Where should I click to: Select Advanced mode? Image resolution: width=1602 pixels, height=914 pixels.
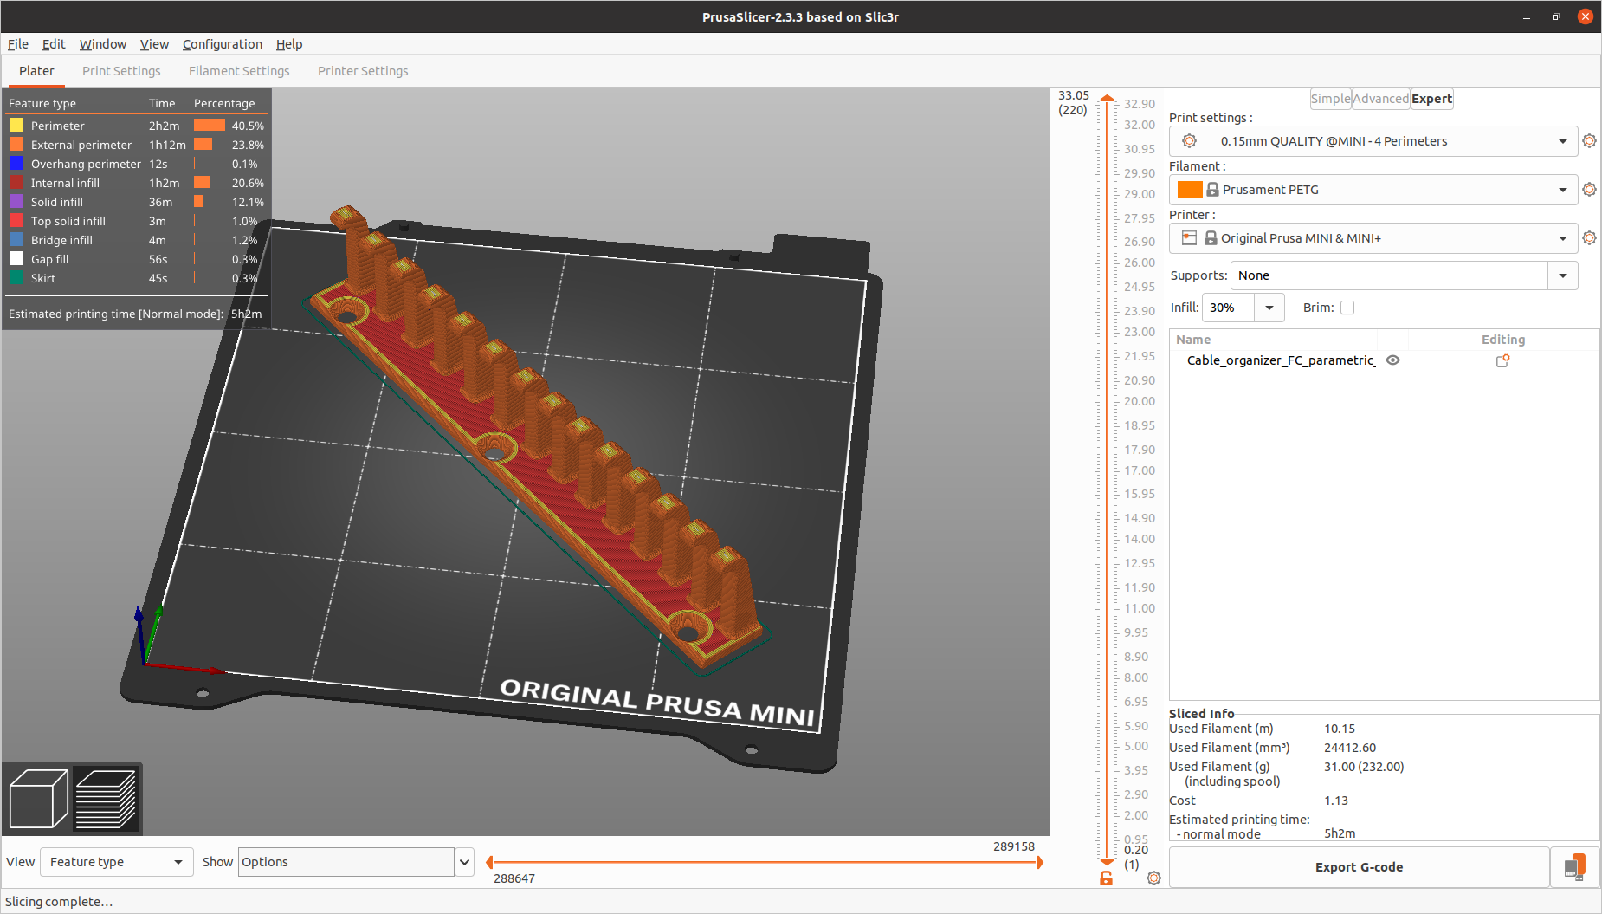tap(1381, 99)
